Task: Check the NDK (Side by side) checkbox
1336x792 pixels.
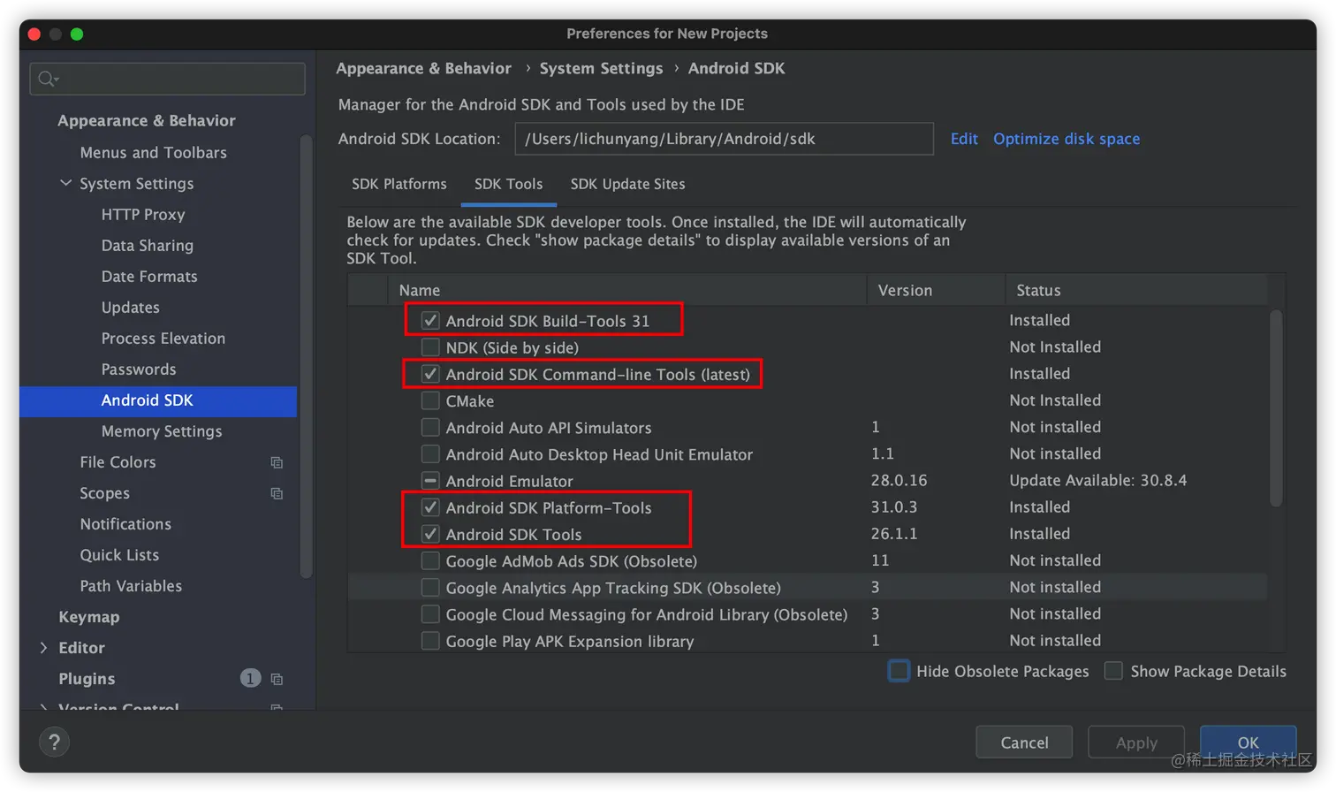Action: 430,347
